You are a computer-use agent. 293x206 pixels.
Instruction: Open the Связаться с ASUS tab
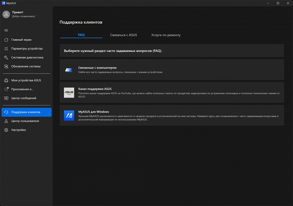point(124,35)
